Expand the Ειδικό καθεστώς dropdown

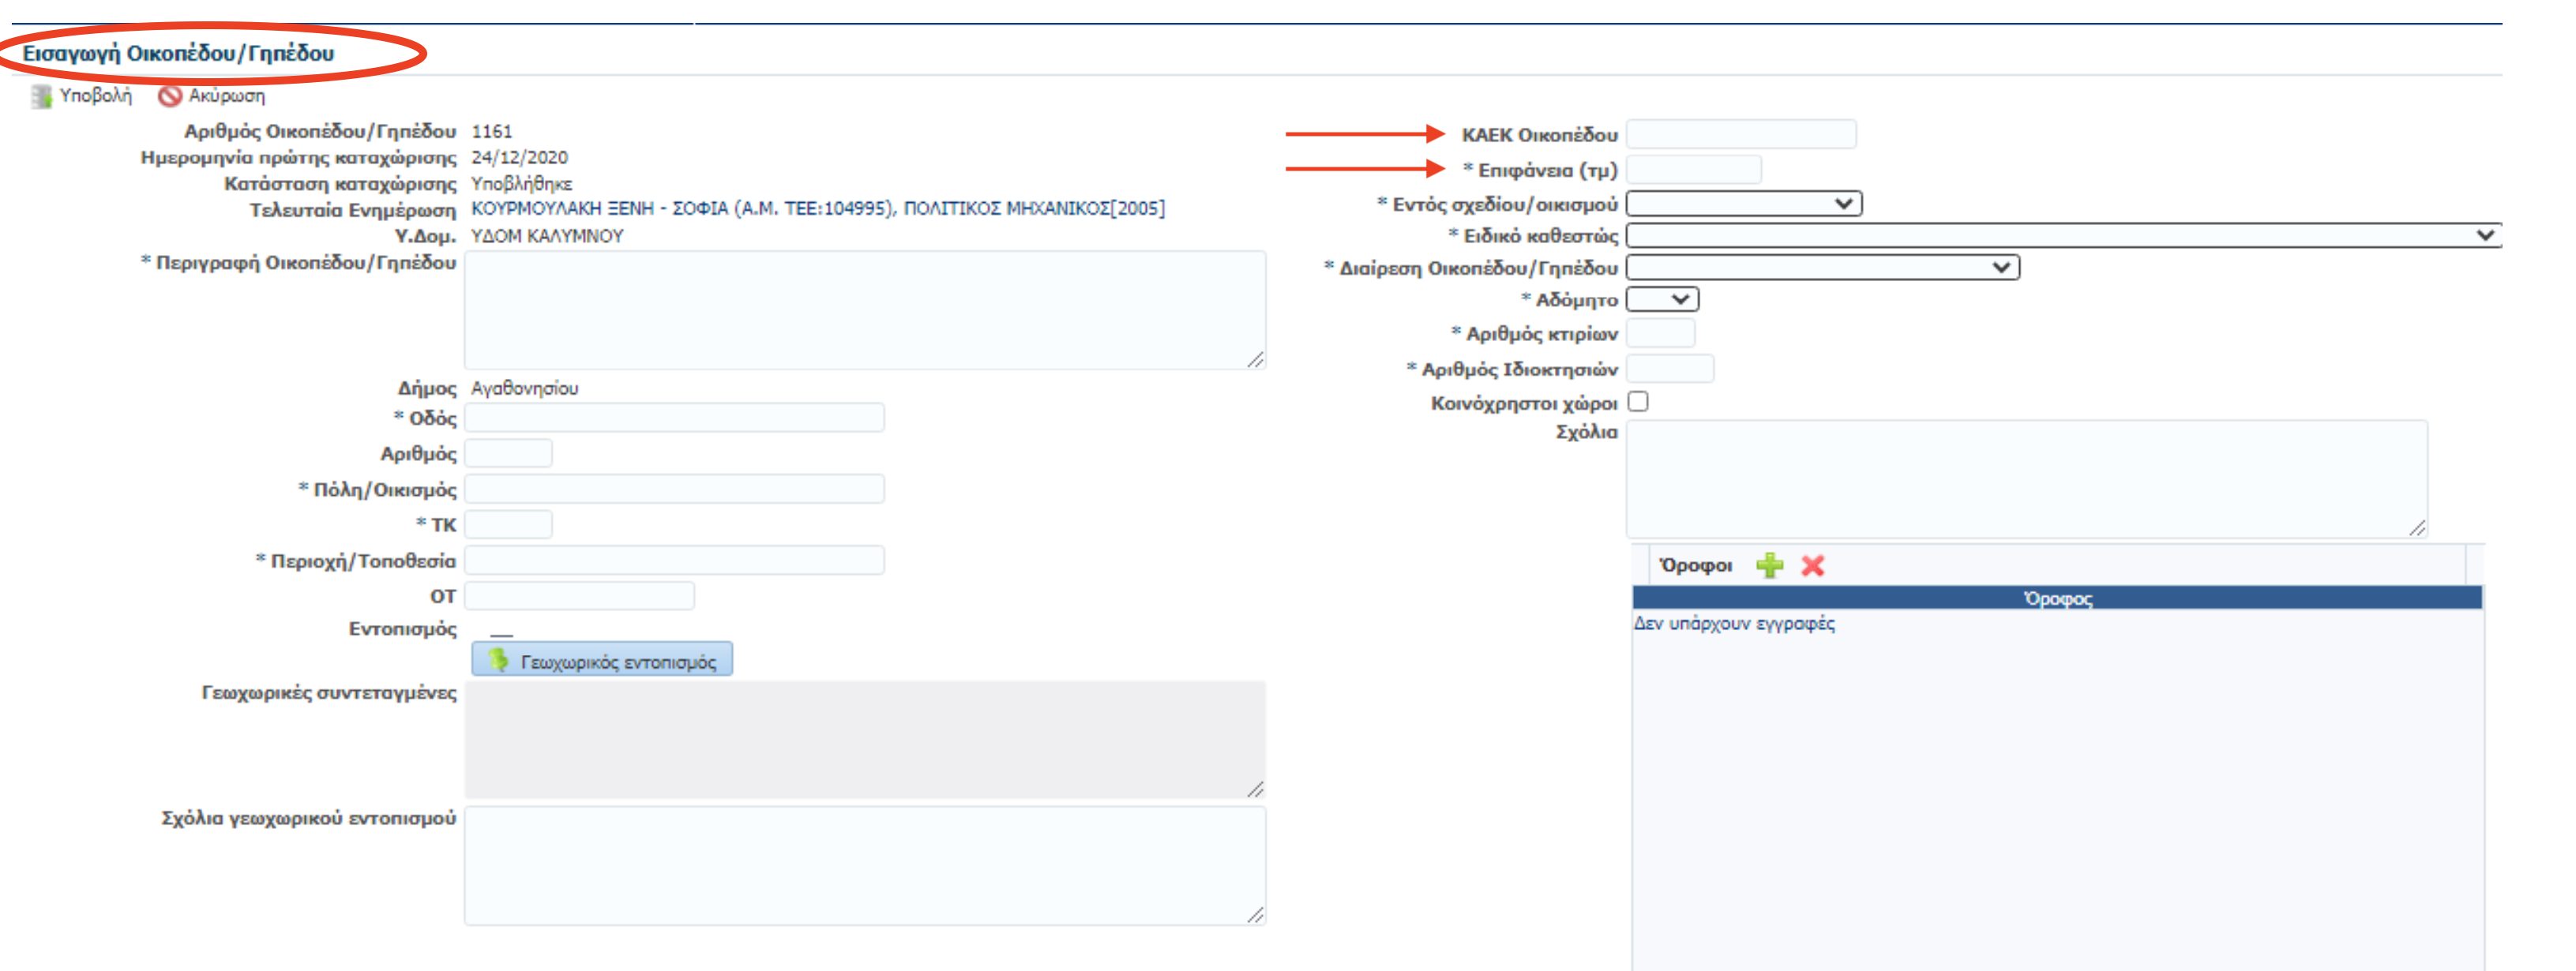pos(2063,236)
